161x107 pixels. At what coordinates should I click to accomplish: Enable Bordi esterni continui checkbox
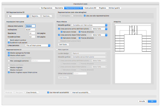[x=9, y=40]
